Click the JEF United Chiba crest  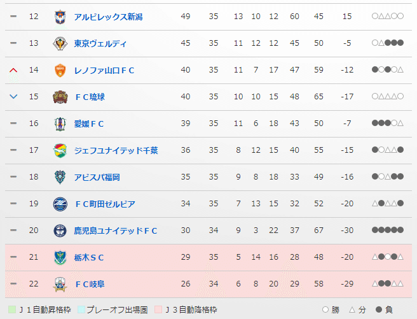(x=60, y=150)
